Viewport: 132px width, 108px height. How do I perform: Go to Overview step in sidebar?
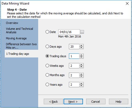pyautogui.click(x=12, y=23)
